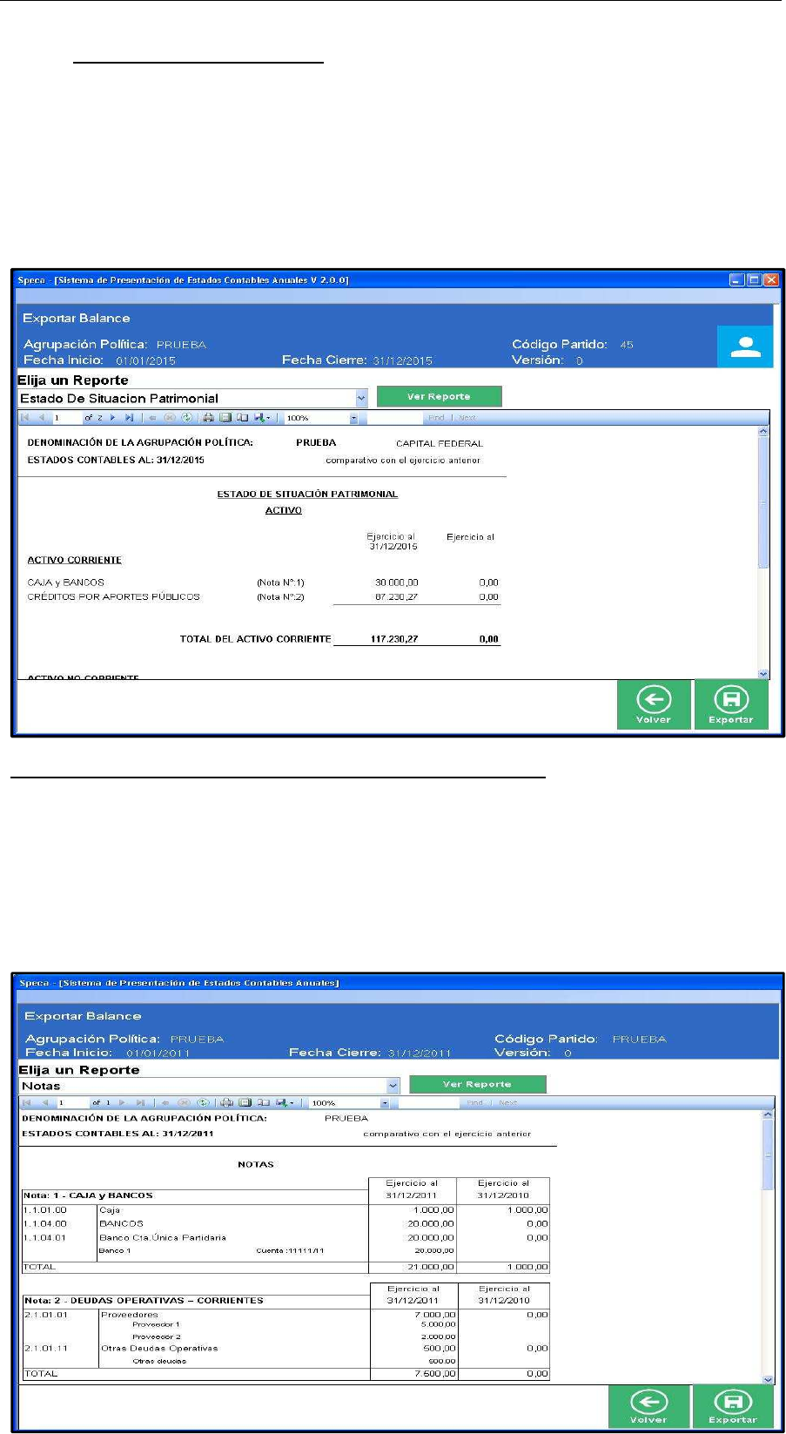Click Exportar in the Estado Patrimonial window

click(x=730, y=704)
